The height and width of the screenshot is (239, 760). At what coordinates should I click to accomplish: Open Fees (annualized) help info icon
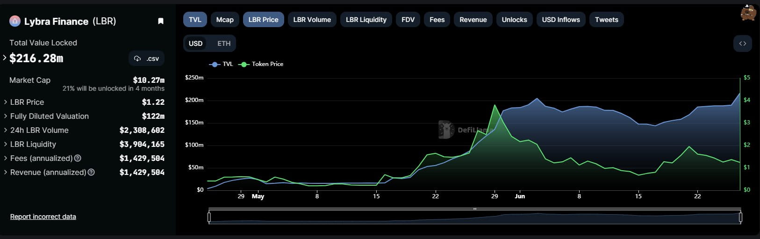[78, 158]
